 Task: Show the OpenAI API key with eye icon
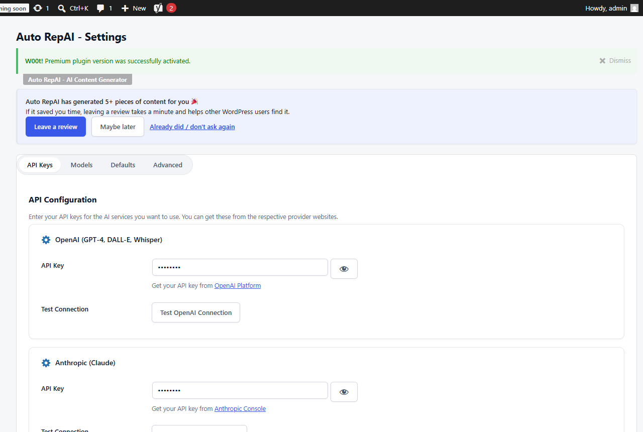point(344,269)
